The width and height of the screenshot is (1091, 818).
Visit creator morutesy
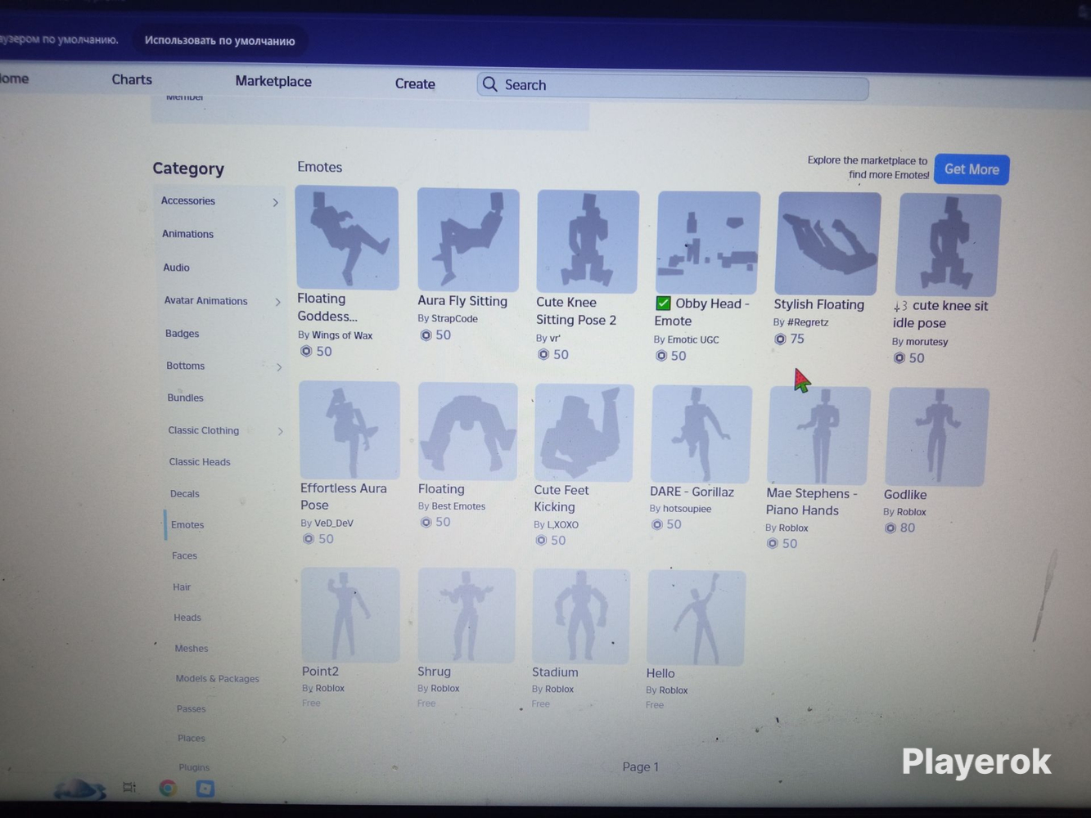(x=926, y=342)
